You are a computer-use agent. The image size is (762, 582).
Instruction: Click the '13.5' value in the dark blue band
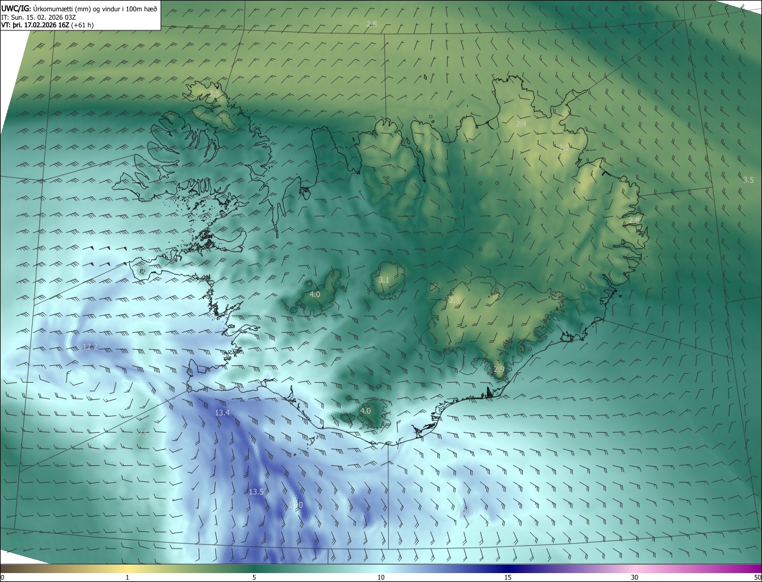256,492
